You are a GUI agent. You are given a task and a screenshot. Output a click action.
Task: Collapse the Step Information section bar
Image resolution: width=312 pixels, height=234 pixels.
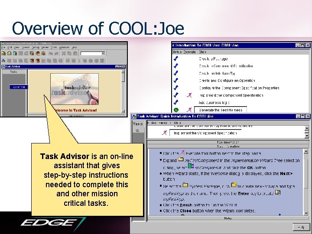[x=228, y=146]
